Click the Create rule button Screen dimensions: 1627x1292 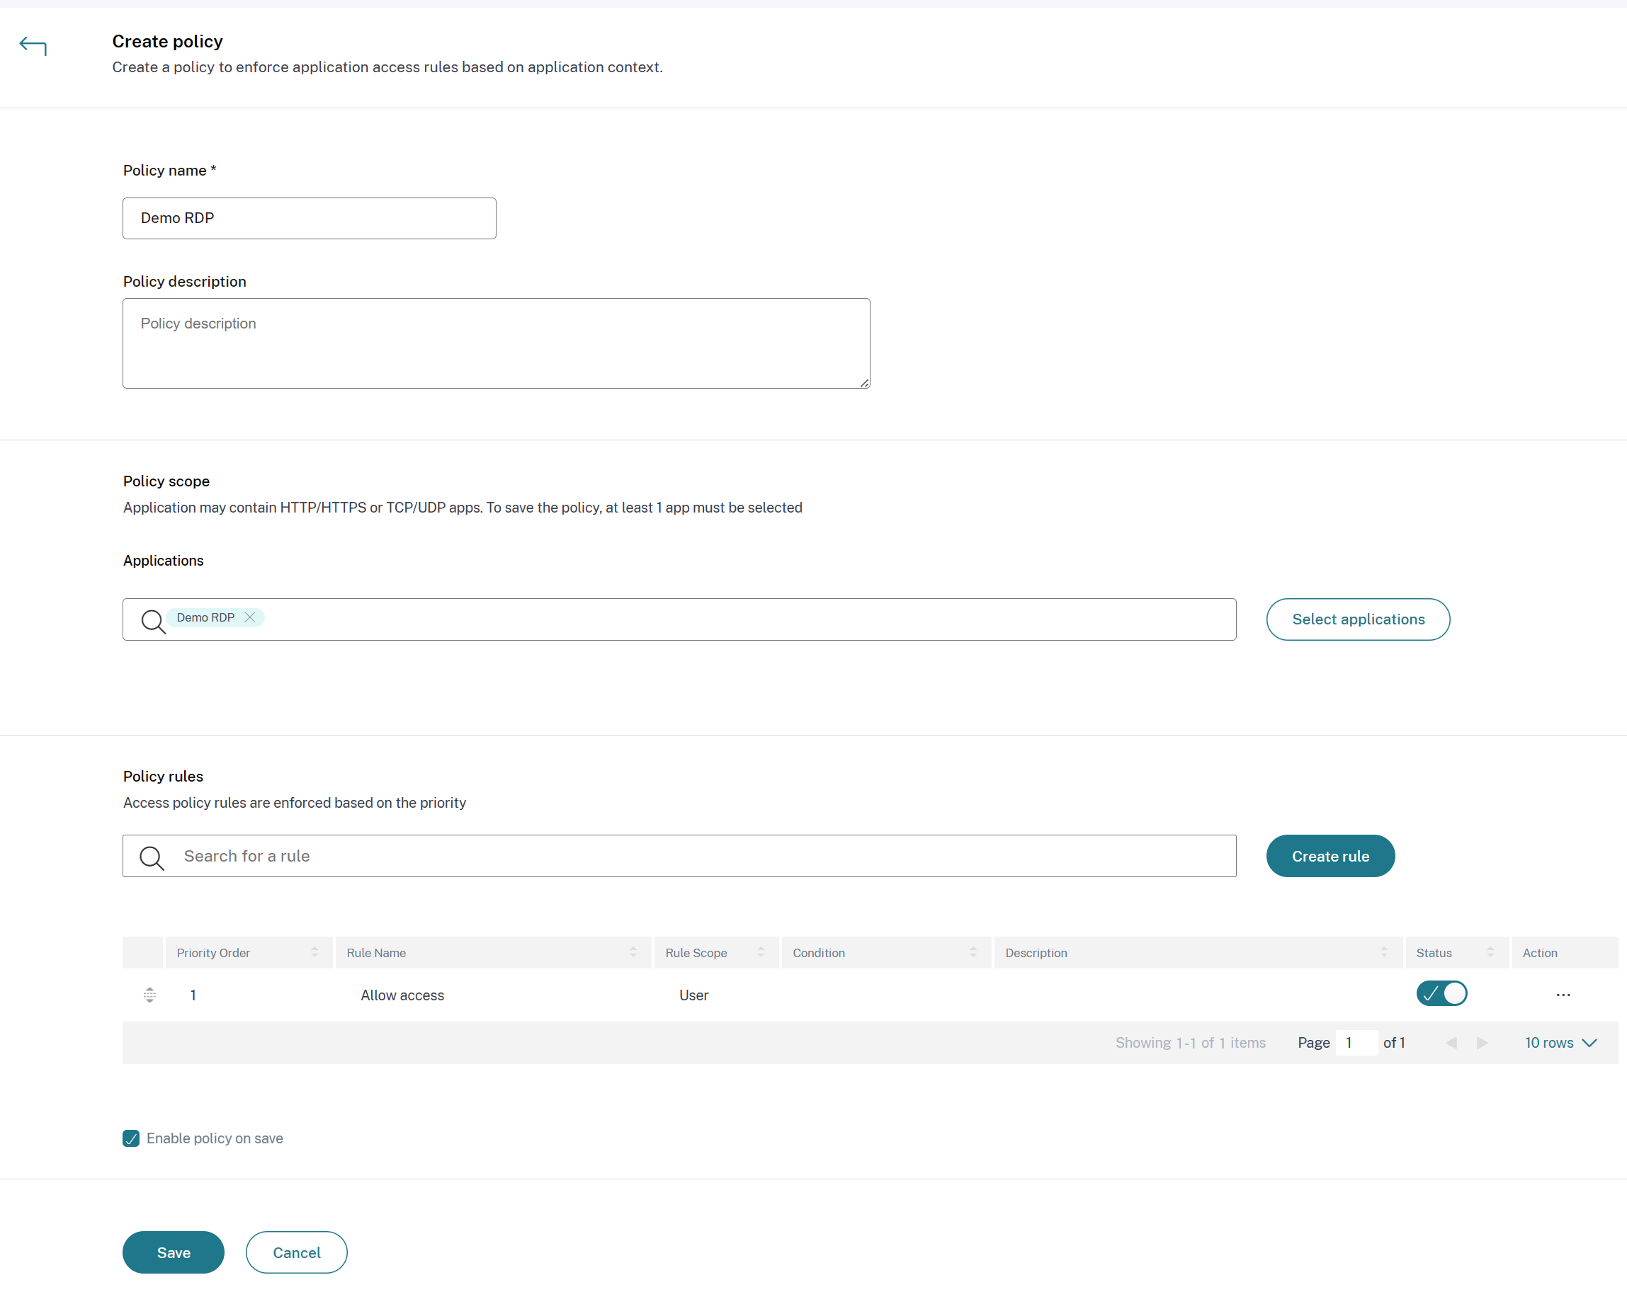click(1330, 857)
